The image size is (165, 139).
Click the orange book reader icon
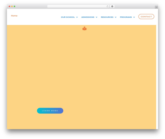click(x=84, y=29)
